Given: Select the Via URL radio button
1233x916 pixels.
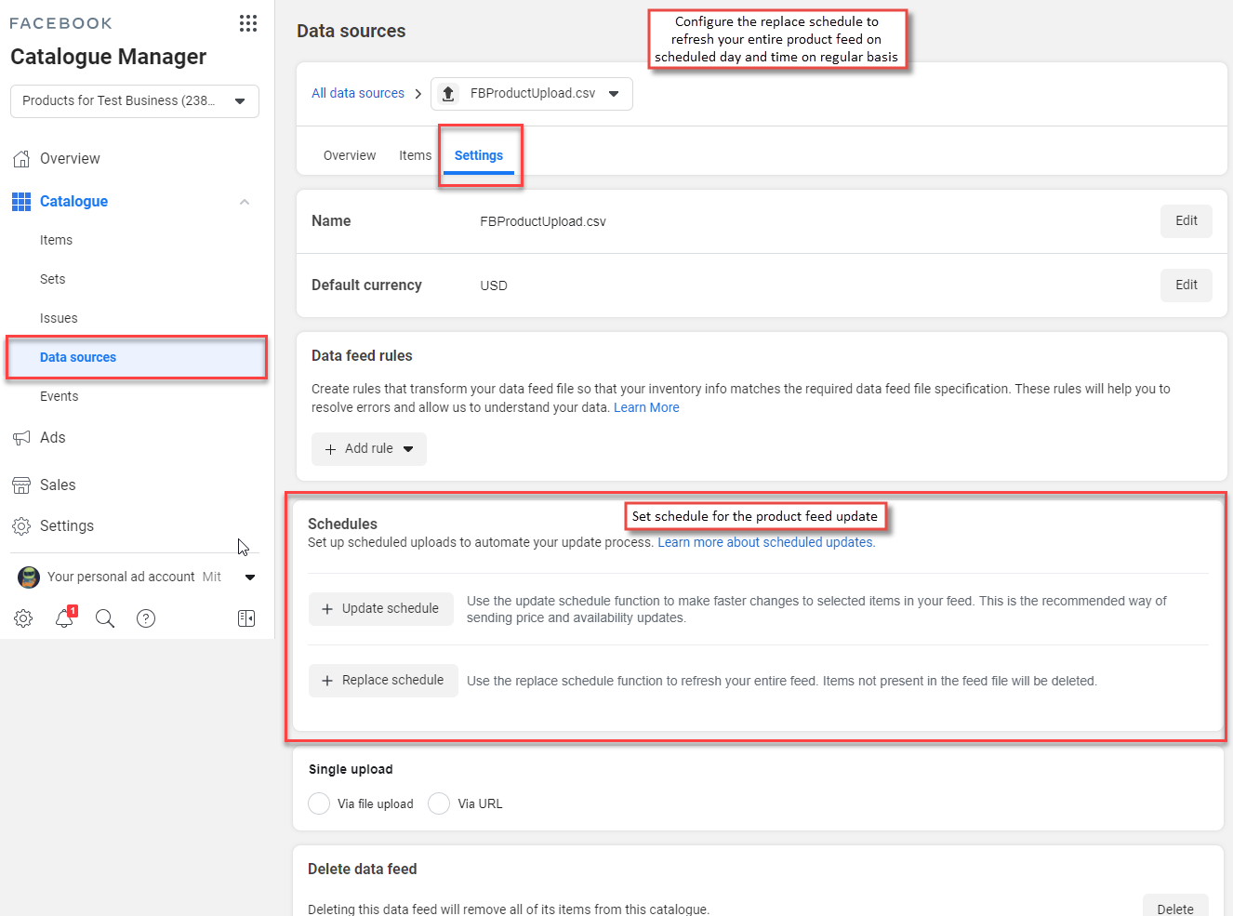Looking at the screenshot, I should (x=439, y=803).
